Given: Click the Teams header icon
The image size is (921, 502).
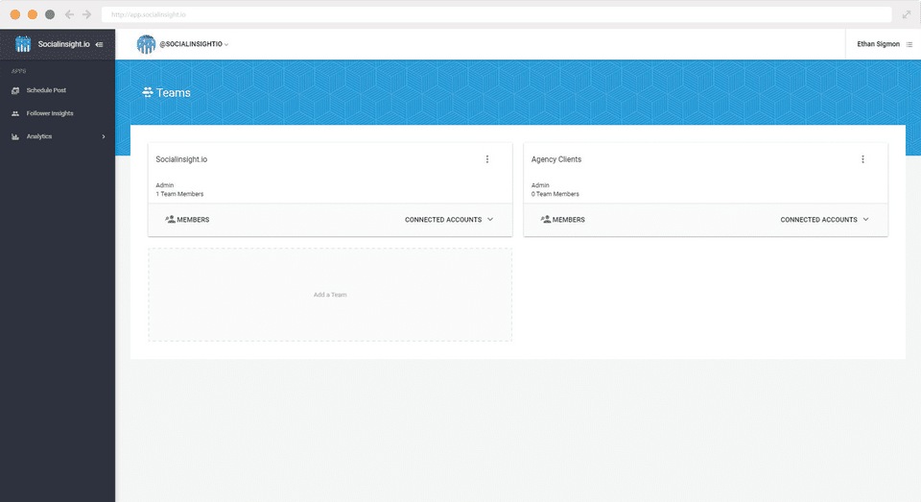Looking at the screenshot, I should coord(148,92).
